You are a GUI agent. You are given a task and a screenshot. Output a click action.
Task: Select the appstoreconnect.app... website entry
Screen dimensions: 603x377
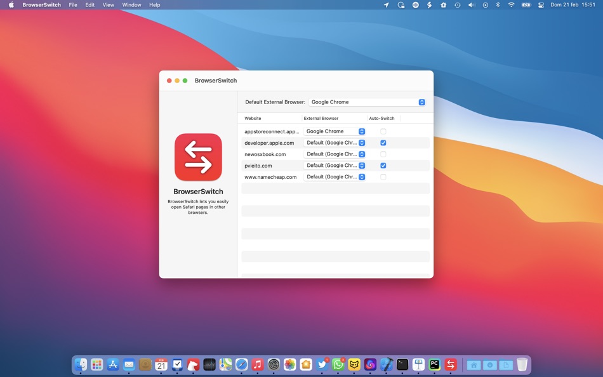(x=272, y=131)
